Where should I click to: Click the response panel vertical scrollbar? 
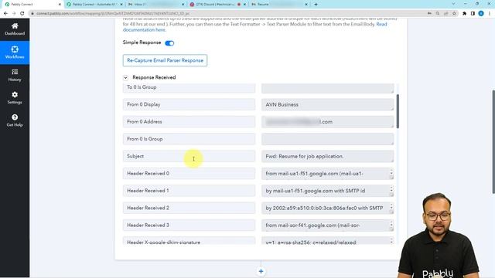(x=398, y=111)
